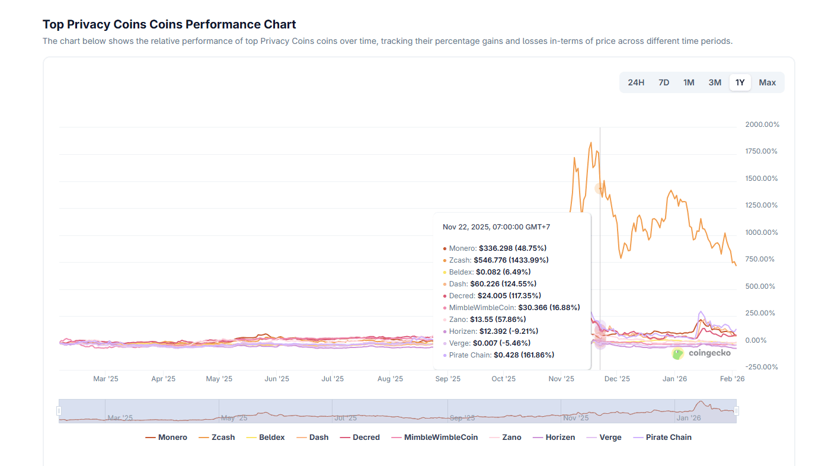Image resolution: width=825 pixels, height=466 pixels.
Task: Click the right range navigator handle
Action: click(x=736, y=411)
